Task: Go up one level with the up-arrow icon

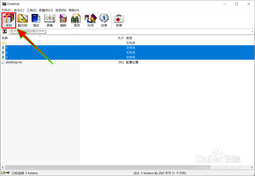Action: click(x=5, y=31)
